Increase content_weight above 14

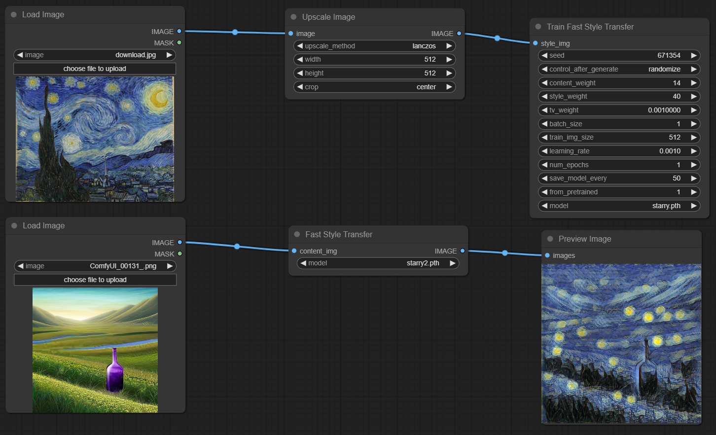[x=693, y=83]
